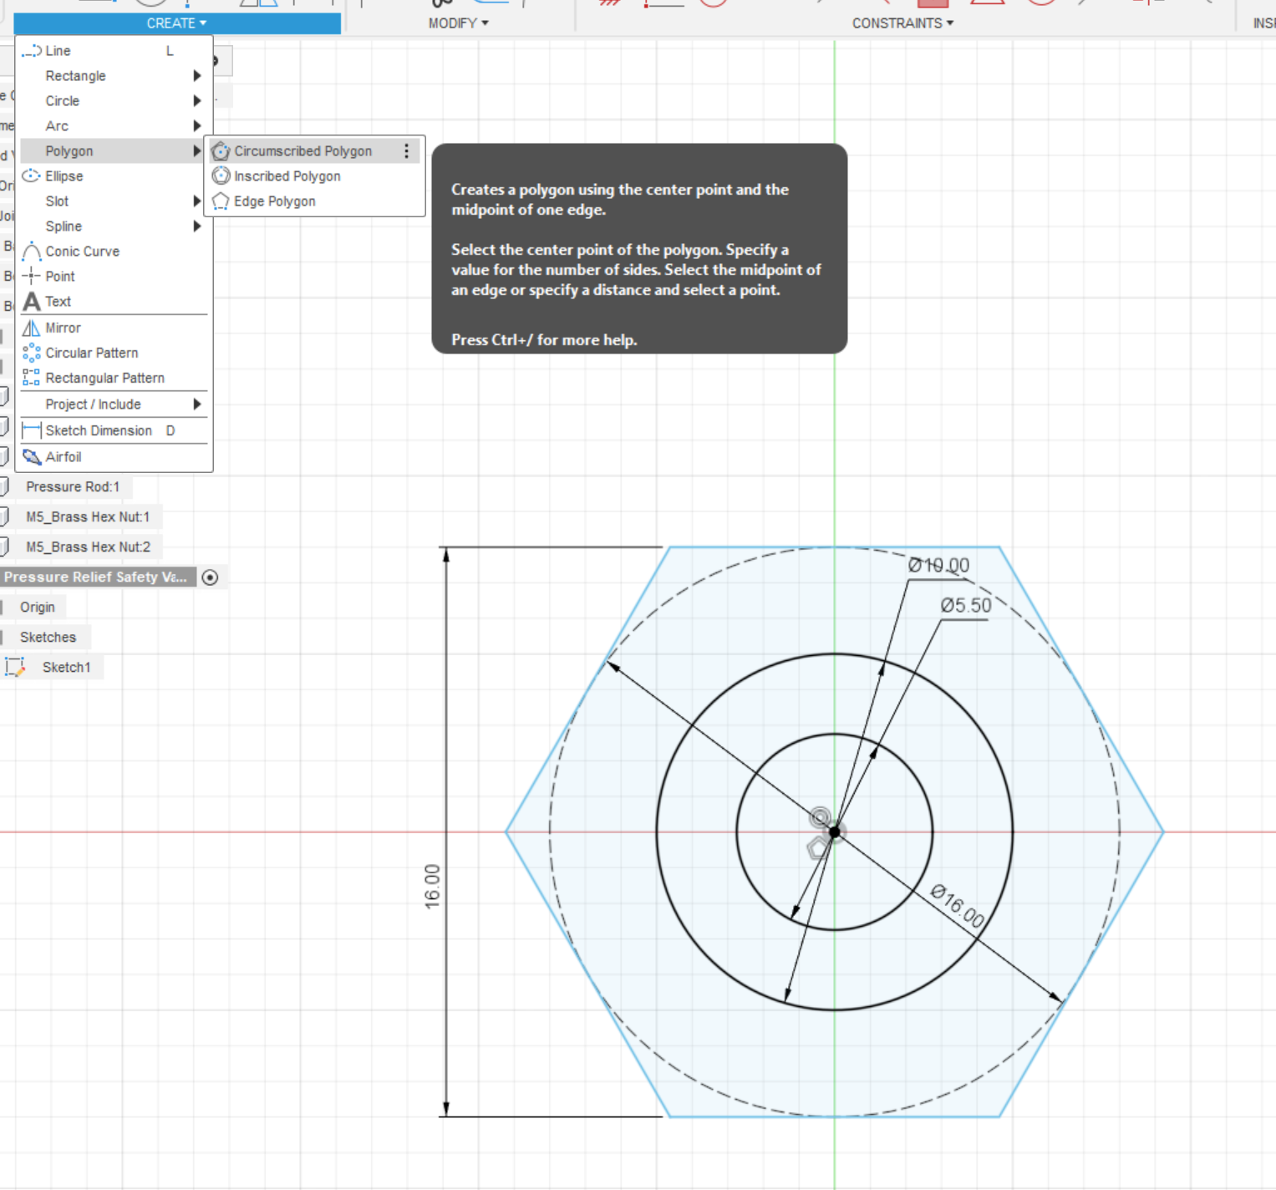Select the Point tool
Image resolution: width=1276 pixels, height=1190 pixels.
(x=60, y=276)
